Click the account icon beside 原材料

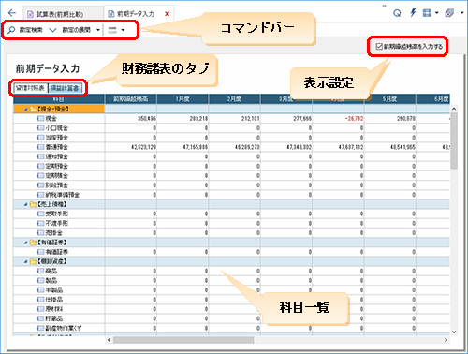click(x=40, y=309)
